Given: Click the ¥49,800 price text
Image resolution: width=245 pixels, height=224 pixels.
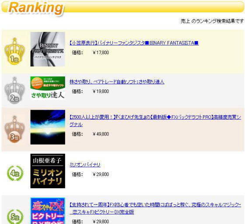Looking at the screenshot, I should pyautogui.click(x=101, y=134).
